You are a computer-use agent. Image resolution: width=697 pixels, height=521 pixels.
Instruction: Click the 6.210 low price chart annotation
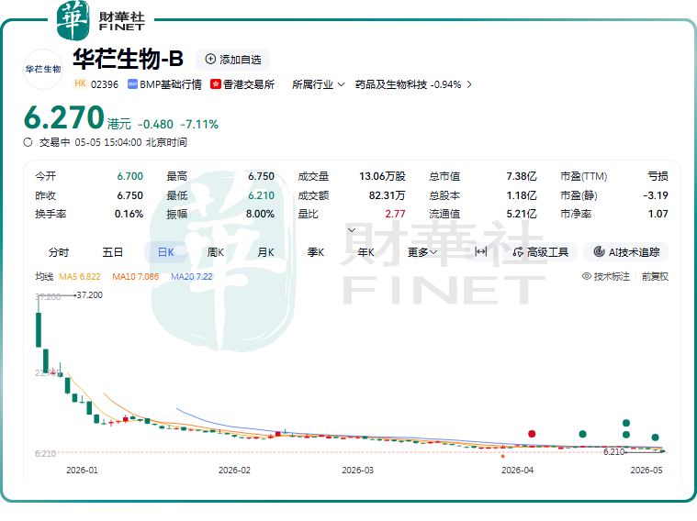point(613,451)
